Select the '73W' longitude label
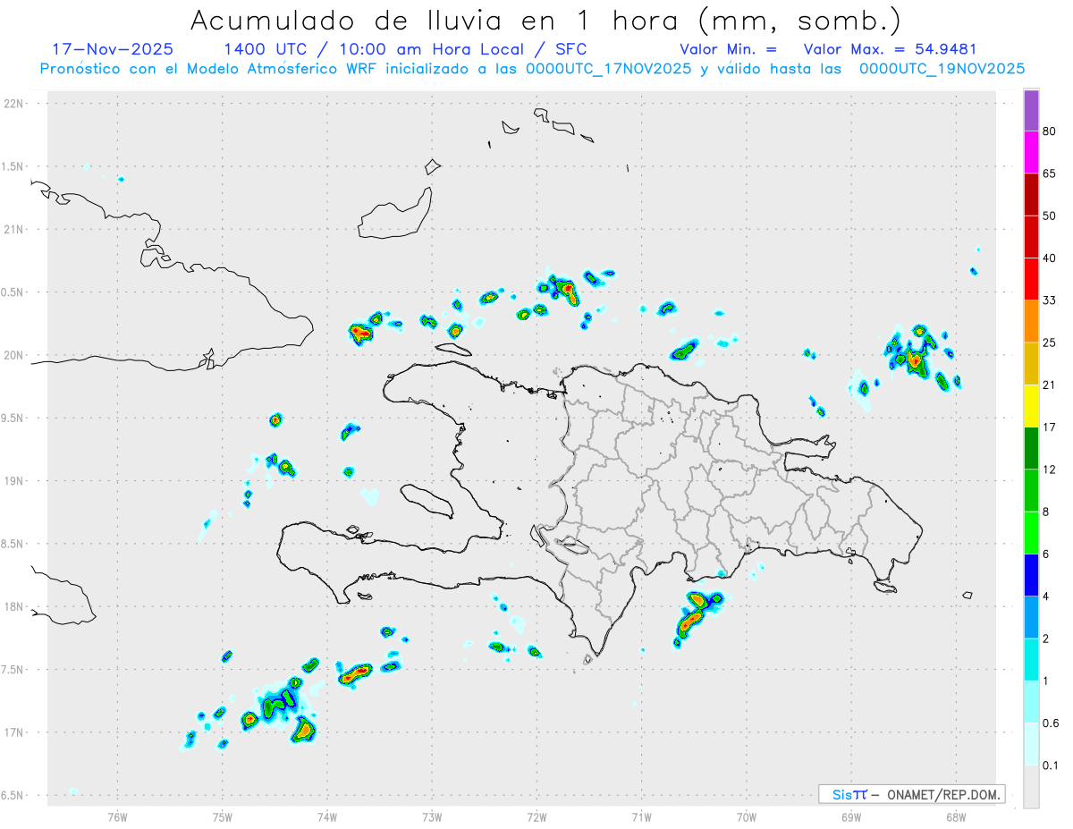The width and height of the screenshot is (1073, 829). point(432,816)
